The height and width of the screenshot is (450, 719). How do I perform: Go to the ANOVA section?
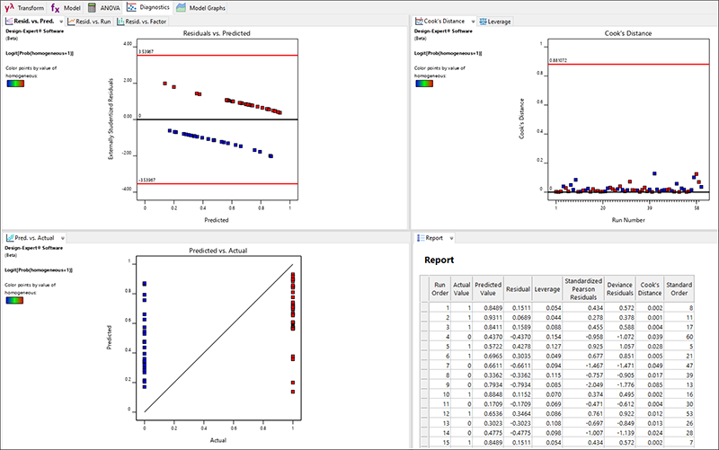click(x=109, y=7)
